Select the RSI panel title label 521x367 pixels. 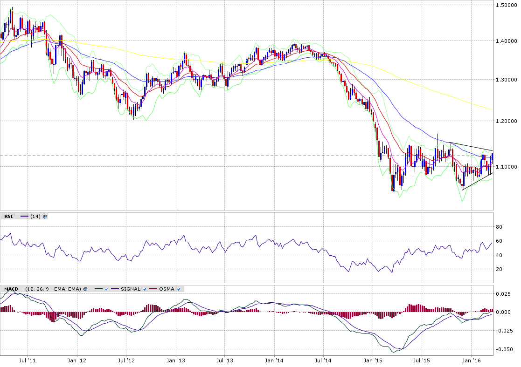click(x=8, y=216)
